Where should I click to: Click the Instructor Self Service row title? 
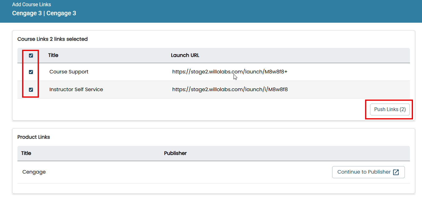(76, 89)
